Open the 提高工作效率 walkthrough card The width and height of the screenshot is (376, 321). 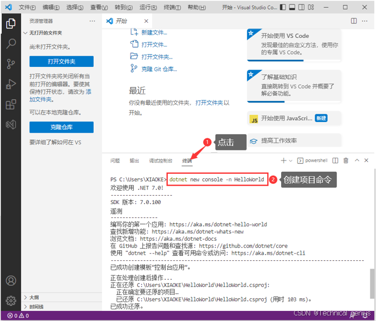tap(294, 140)
